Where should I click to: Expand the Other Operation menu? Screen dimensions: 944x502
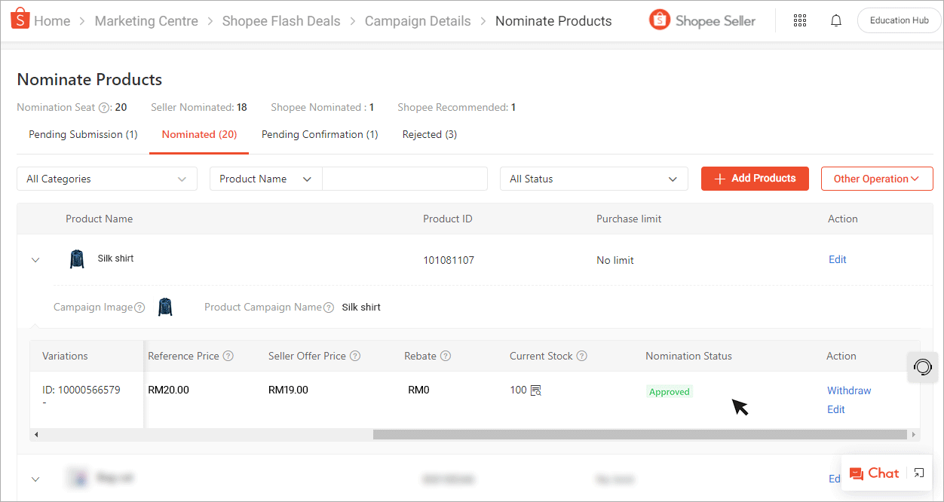[877, 179]
